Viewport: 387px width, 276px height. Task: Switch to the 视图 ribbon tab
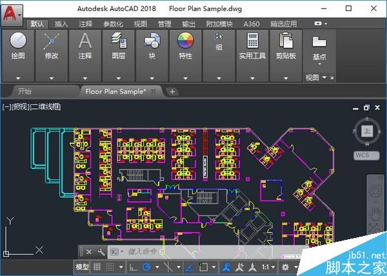coord(141,24)
